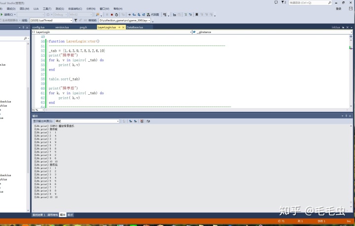Open the 工具(T) Tools menu
Image resolution: width=355 pixels, height=226 pixels.
(x=47, y=8)
